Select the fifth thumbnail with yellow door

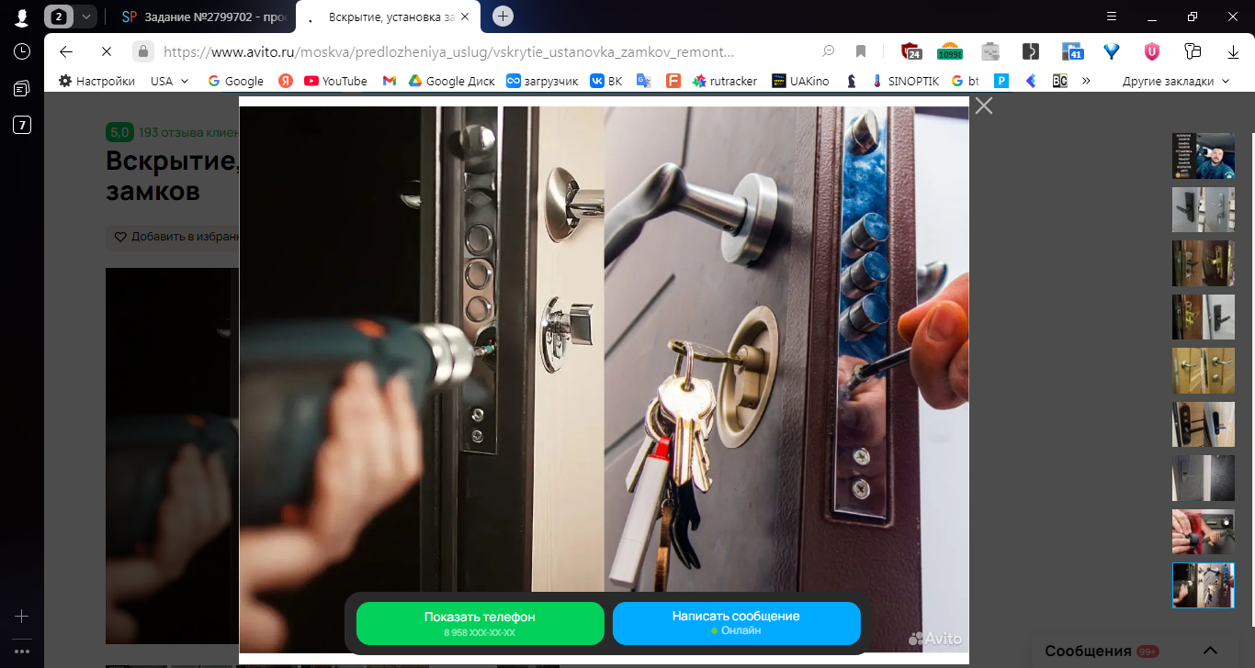[x=1204, y=371]
